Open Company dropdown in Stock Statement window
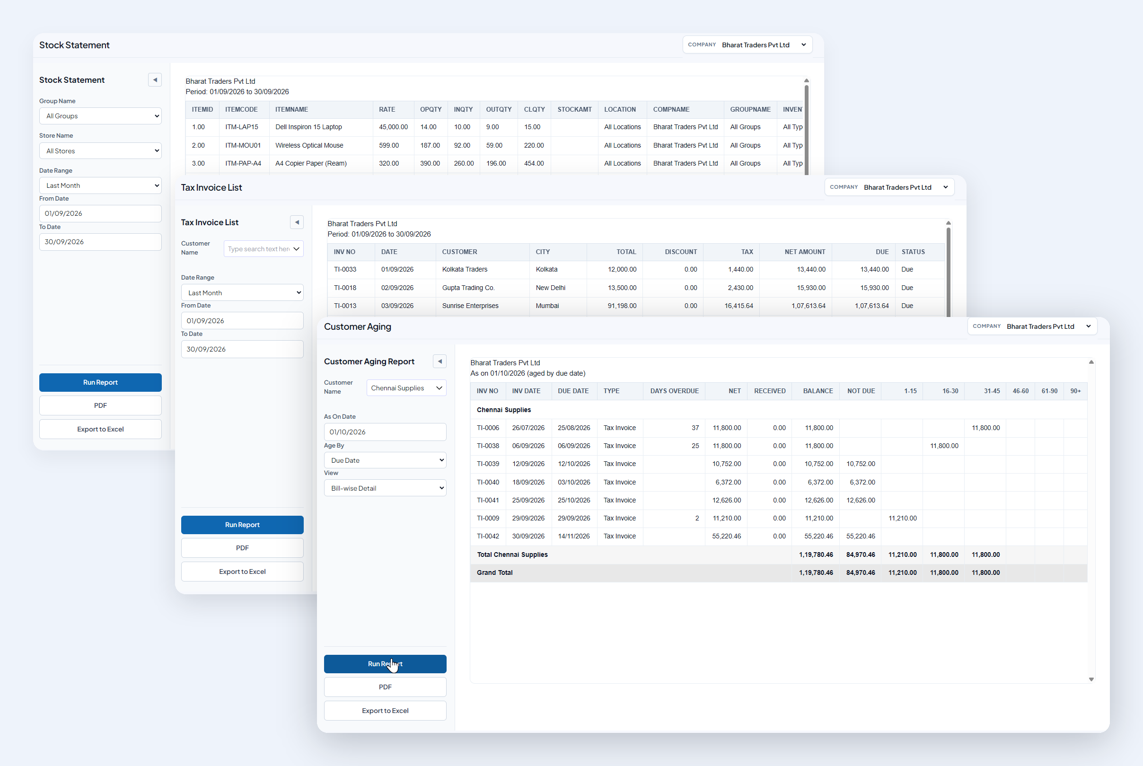This screenshot has width=1143, height=766. coord(747,45)
